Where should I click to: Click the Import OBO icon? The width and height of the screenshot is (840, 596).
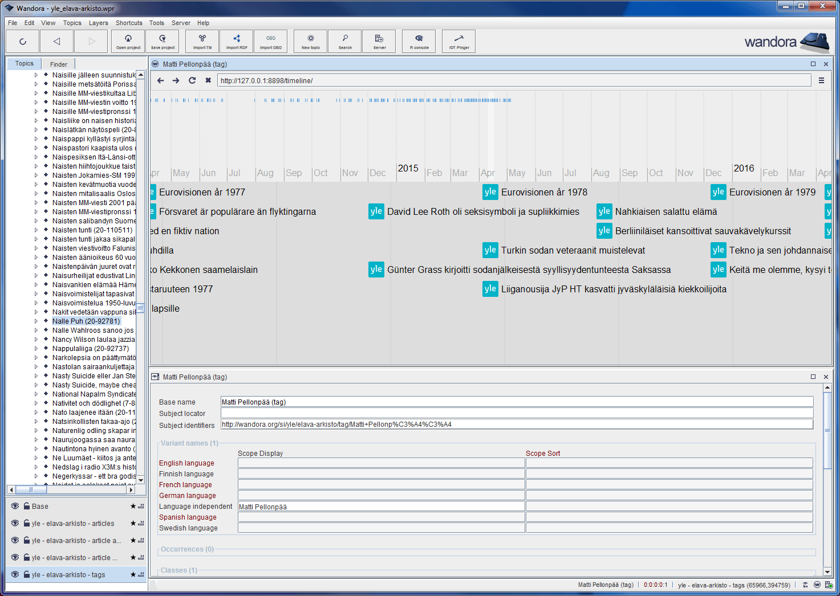pos(271,41)
